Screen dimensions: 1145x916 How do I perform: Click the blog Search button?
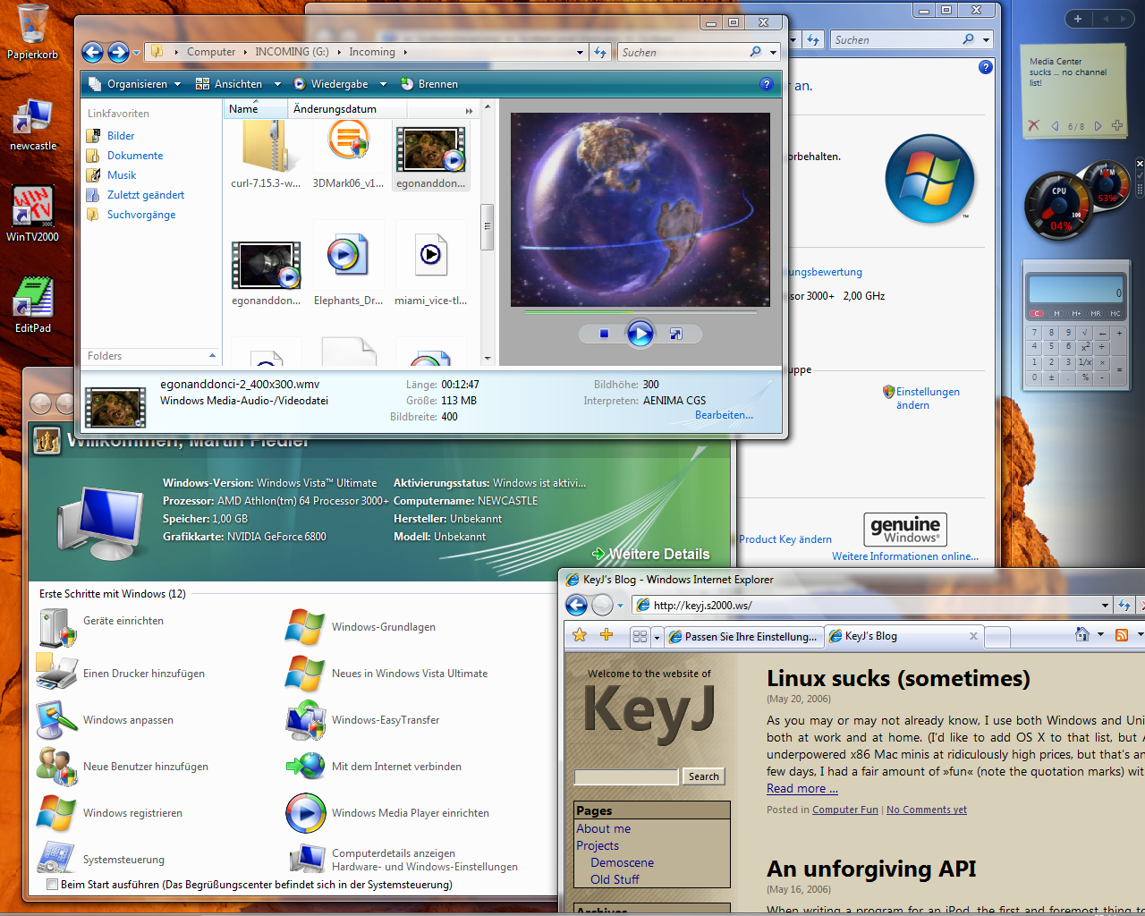[x=703, y=776]
